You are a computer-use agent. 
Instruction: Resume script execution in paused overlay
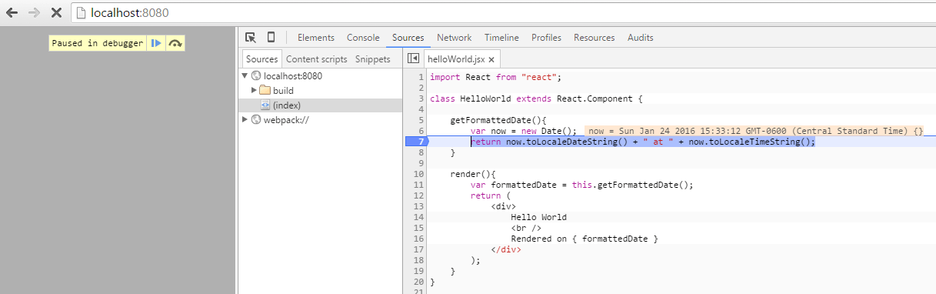click(156, 43)
